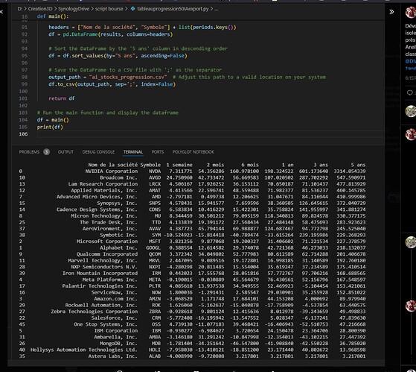416x372 pixels.
Task: Click the '1 semaine' terminal column header
Action: click(x=179, y=165)
